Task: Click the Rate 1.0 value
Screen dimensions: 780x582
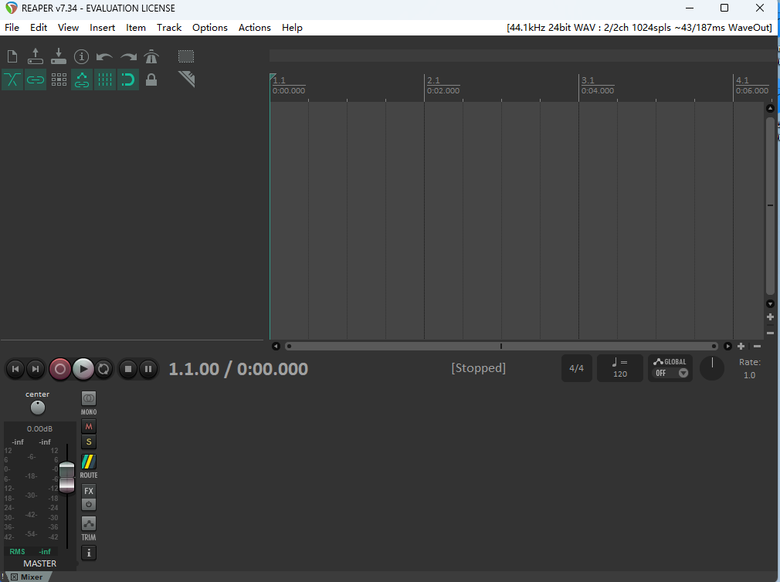Action: pyautogui.click(x=749, y=375)
